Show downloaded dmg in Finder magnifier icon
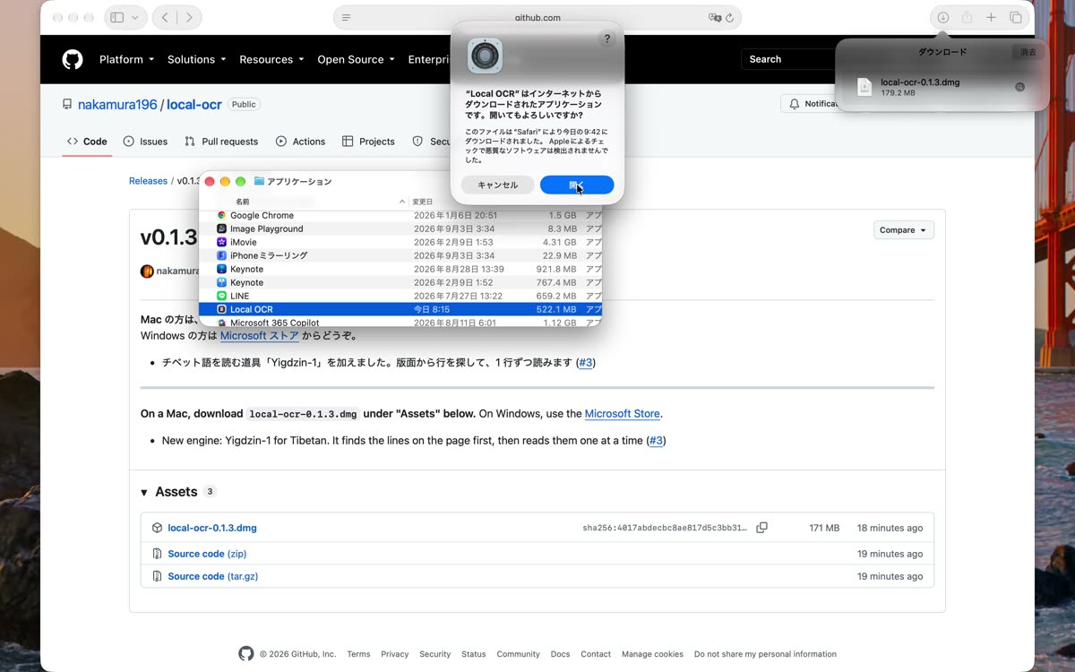This screenshot has width=1075, height=672. [x=1019, y=87]
